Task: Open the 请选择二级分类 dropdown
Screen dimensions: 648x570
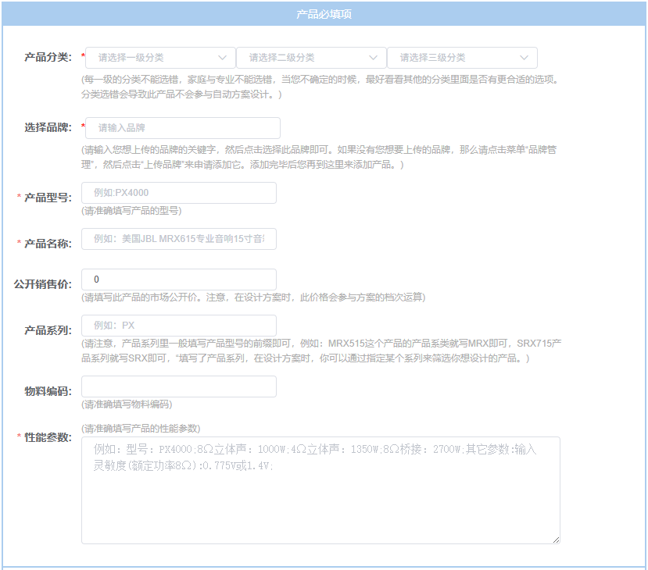Action: pyautogui.click(x=311, y=58)
